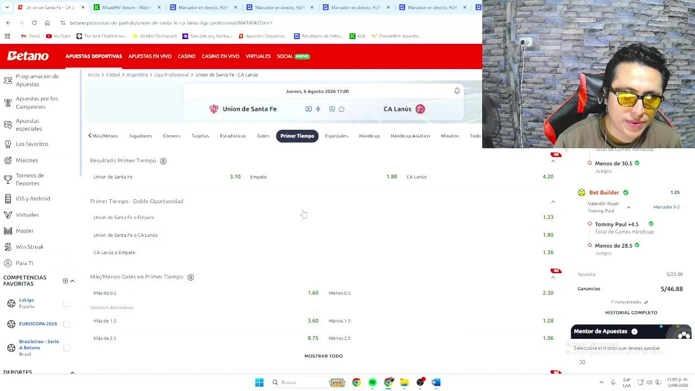Viewport: 695px width, 391px height.
Task: Click the Betano logo
Action: click(28, 56)
